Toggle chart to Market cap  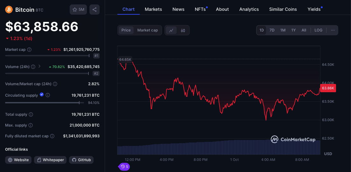(147, 30)
